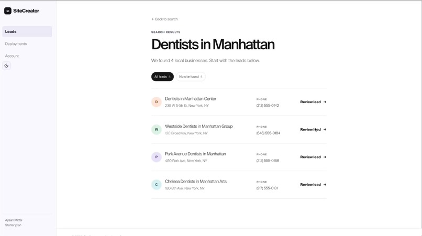Click the D avatar for Dentists in Manhattan Center
This screenshot has height=236, width=422.
(157, 102)
